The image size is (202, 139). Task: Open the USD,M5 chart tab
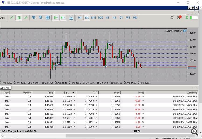click(x=6, y=88)
